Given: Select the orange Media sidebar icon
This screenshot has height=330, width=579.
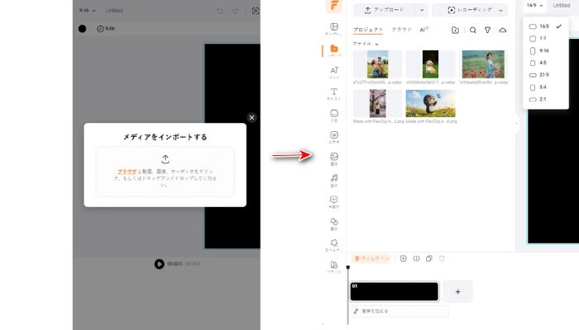Looking at the screenshot, I should coord(334,50).
